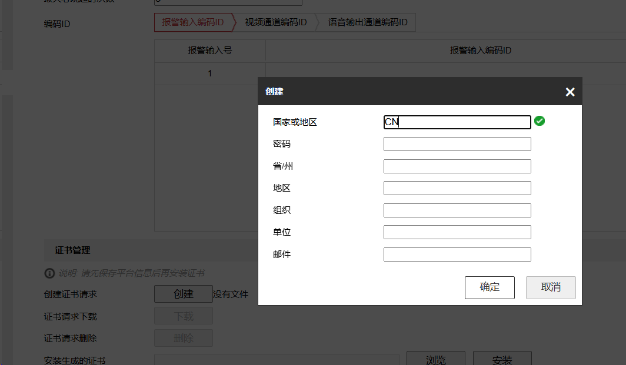The height and width of the screenshot is (365, 626).
Task: Click the 密码 password input field
Action: pos(457,143)
